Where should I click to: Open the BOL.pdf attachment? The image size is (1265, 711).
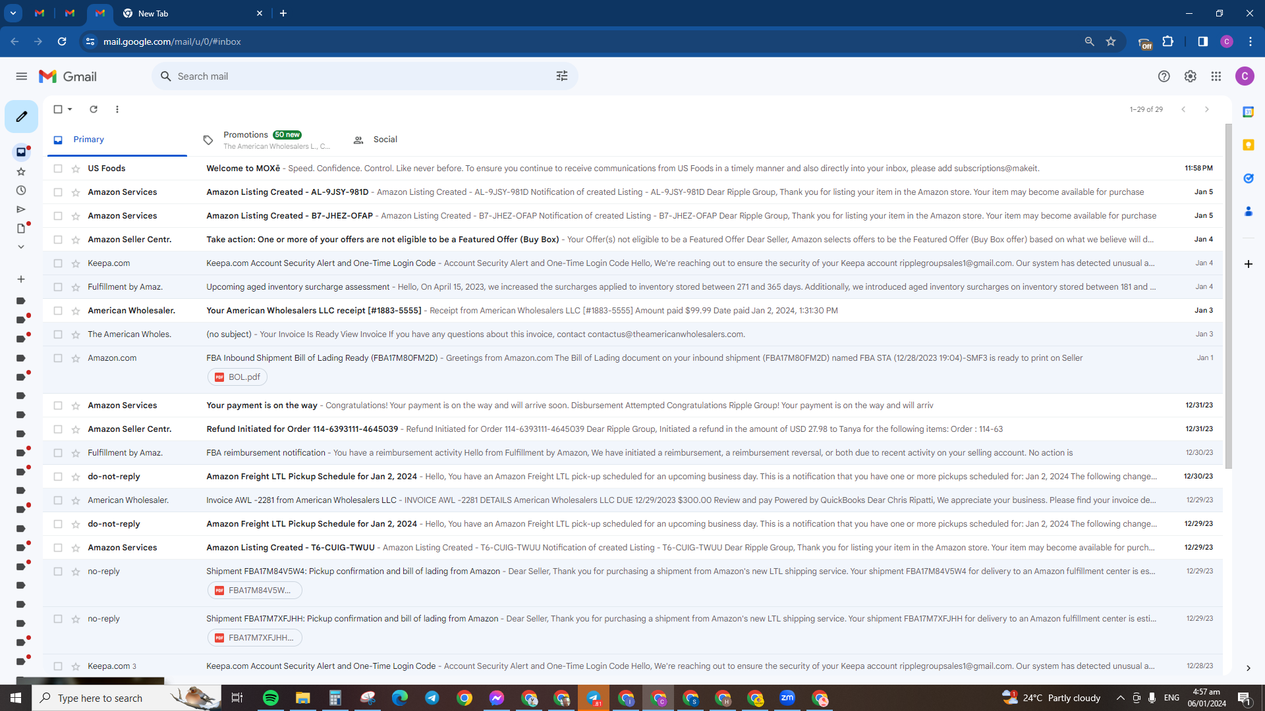(x=237, y=377)
